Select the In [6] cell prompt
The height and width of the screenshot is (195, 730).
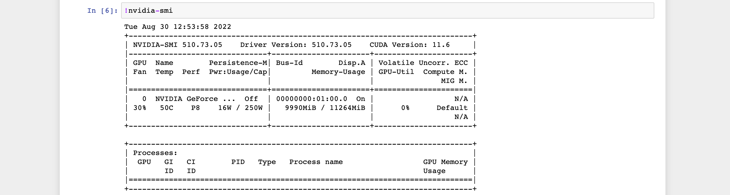pyautogui.click(x=102, y=11)
